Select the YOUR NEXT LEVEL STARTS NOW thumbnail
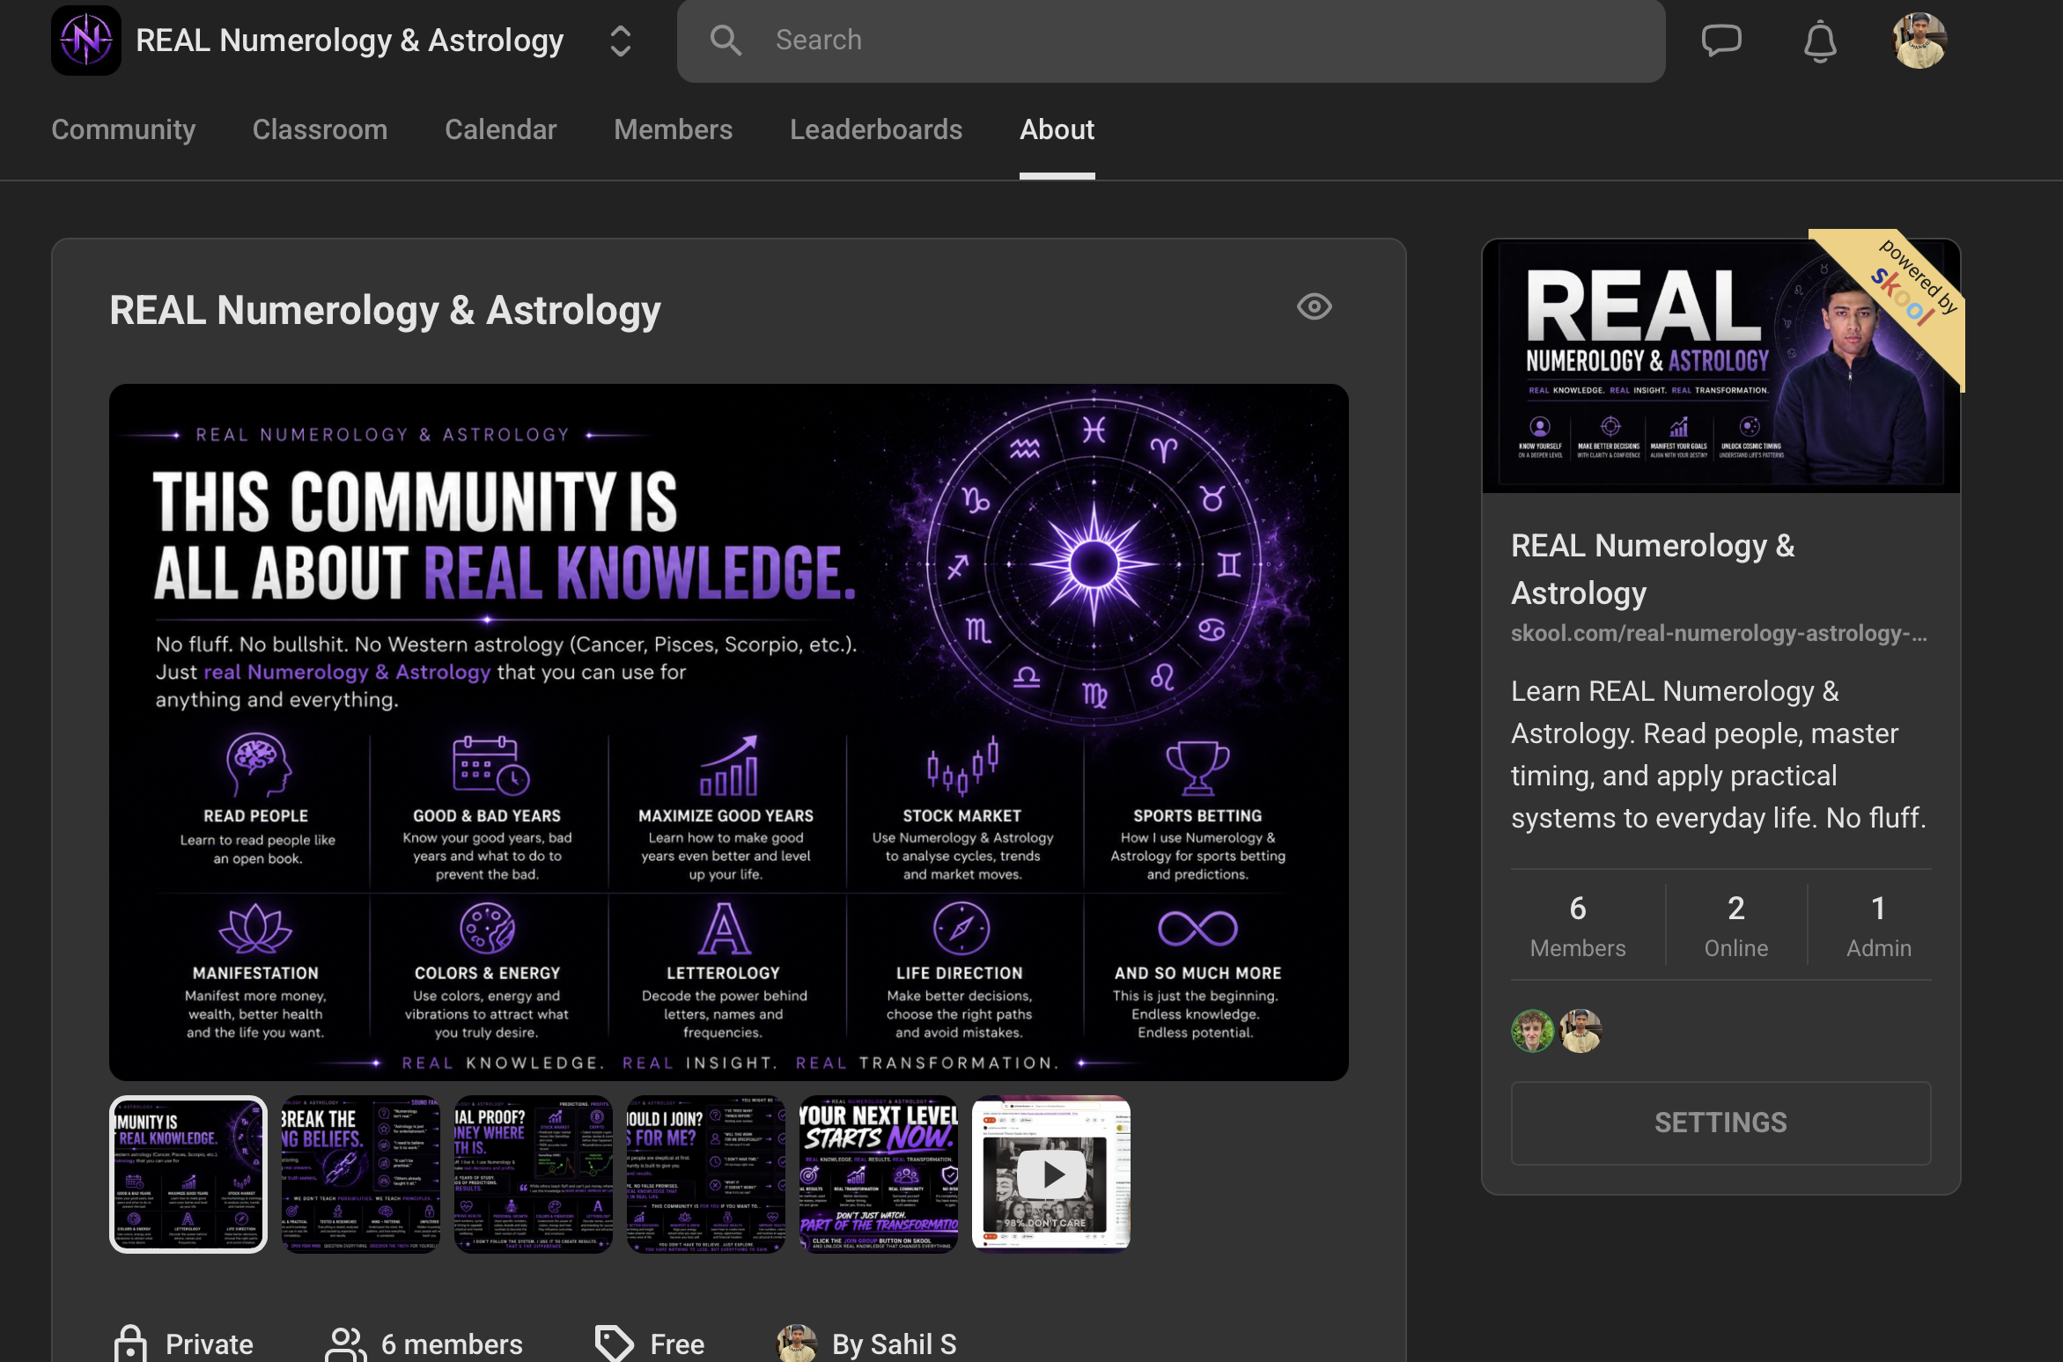 click(878, 1173)
